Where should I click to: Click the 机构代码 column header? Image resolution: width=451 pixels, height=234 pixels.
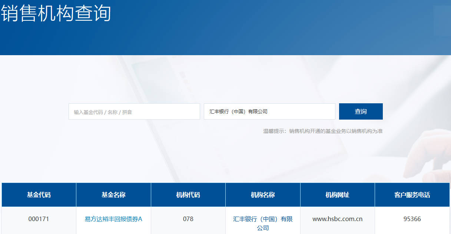click(188, 195)
